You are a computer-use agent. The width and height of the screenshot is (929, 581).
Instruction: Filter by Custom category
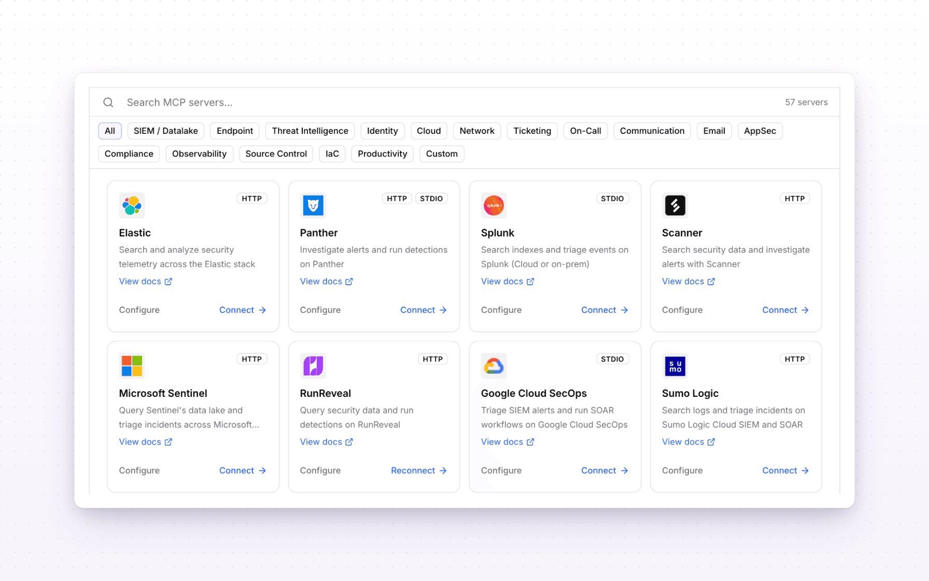tap(442, 154)
